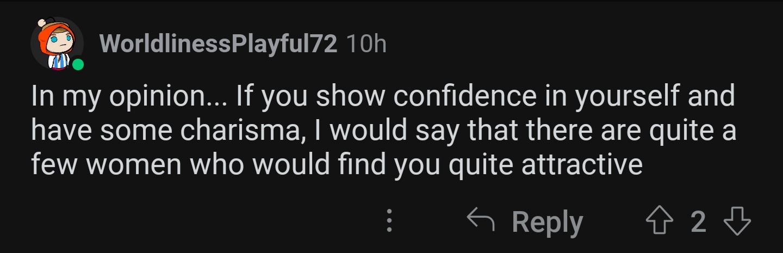Click the vote score number 2

pyautogui.click(x=698, y=222)
